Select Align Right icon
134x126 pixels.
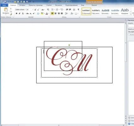point(59,14)
